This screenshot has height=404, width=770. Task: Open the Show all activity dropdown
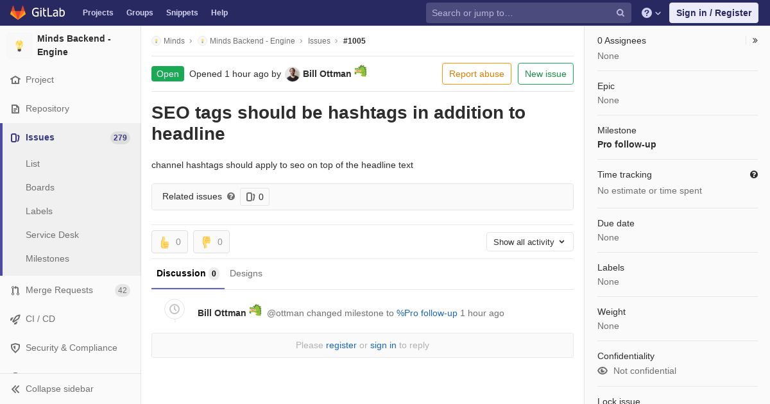(x=530, y=242)
